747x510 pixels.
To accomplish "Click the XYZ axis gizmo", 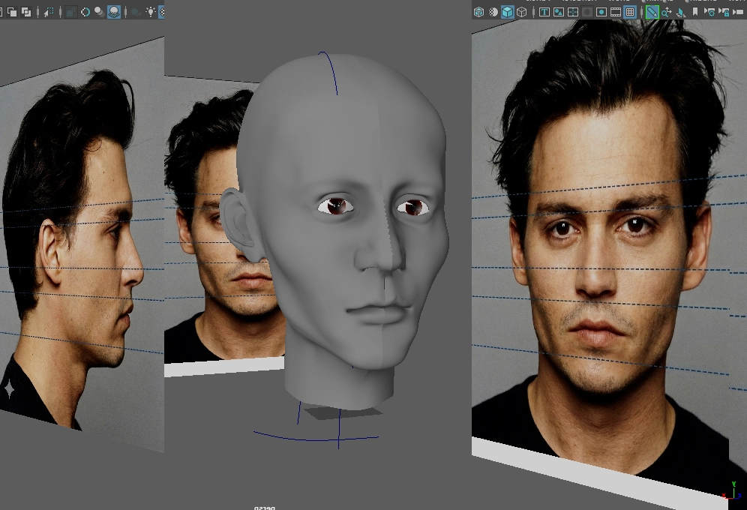I will coord(731,491).
